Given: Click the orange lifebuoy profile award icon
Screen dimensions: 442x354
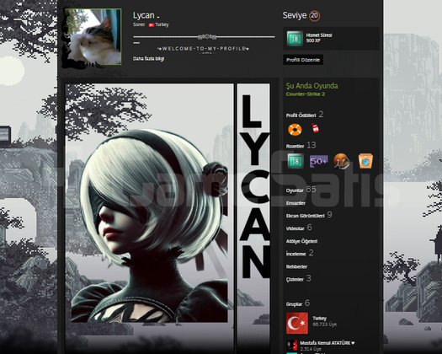Looking at the screenshot, I should [x=295, y=130].
